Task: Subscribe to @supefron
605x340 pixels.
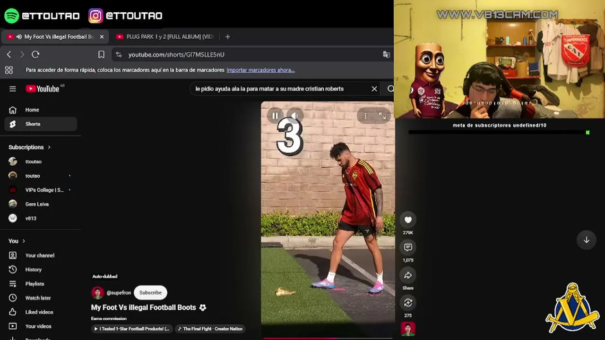Action: coord(150,293)
